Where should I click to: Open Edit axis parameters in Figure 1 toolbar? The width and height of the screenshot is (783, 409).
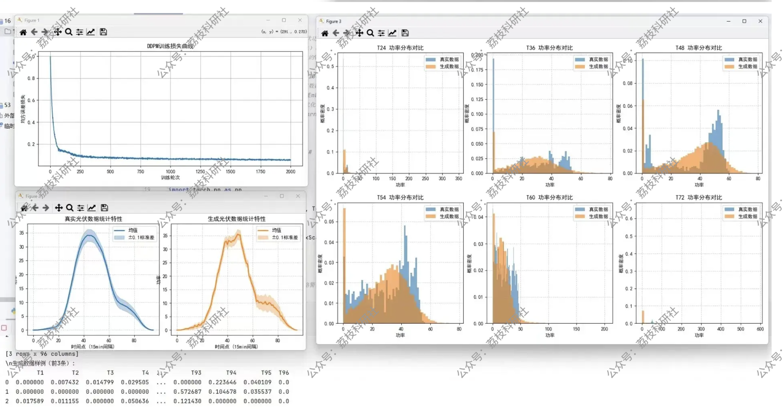click(x=91, y=32)
